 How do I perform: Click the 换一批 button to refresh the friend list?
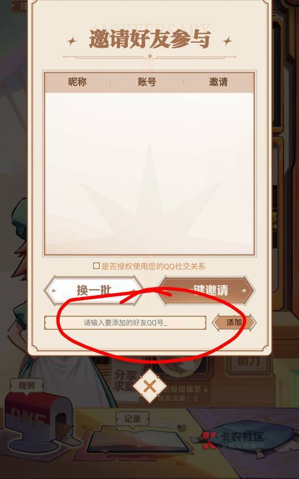pos(94,290)
